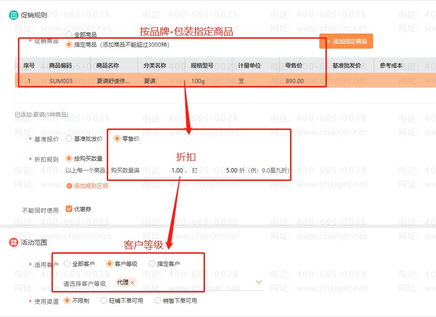Select the 指定商品 radio option
436x317 pixels.
(69, 44)
